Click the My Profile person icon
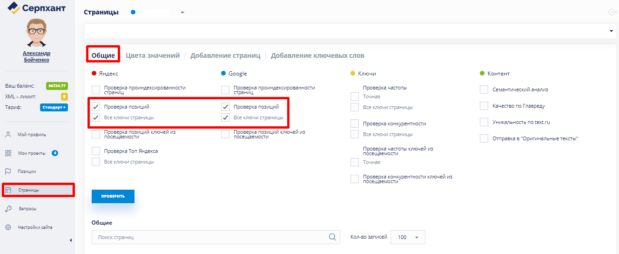The image size is (619, 254). (8, 135)
